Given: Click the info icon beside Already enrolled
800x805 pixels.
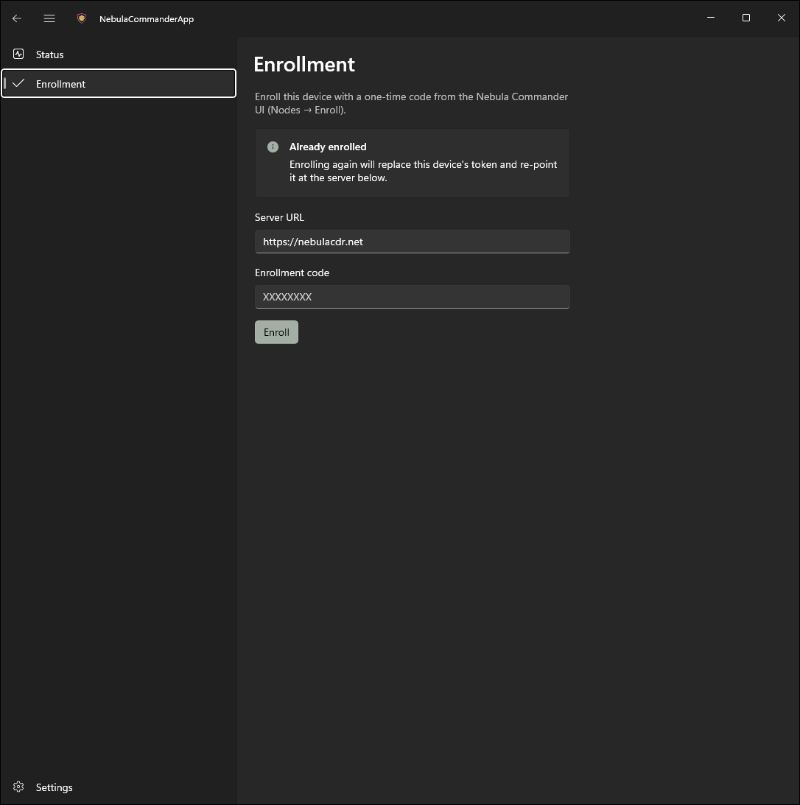Looking at the screenshot, I should 273,147.
